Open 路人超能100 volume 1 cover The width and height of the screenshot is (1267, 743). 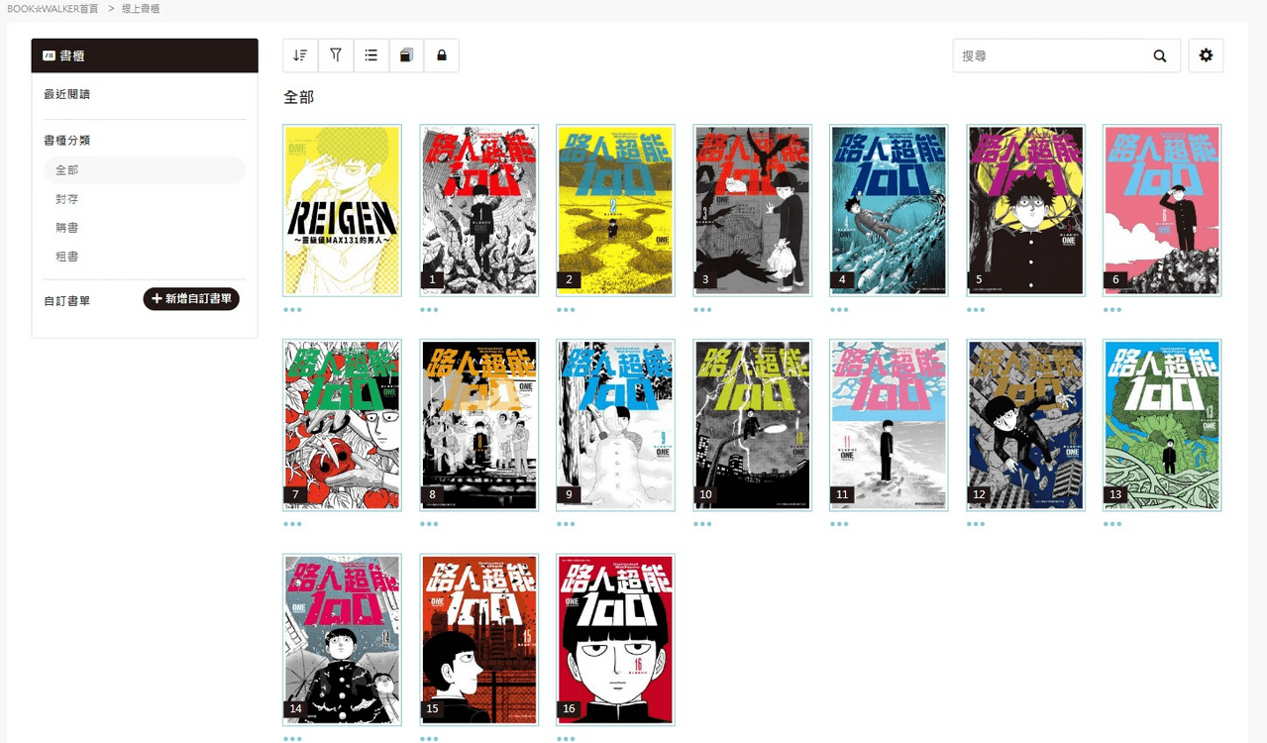(x=479, y=210)
